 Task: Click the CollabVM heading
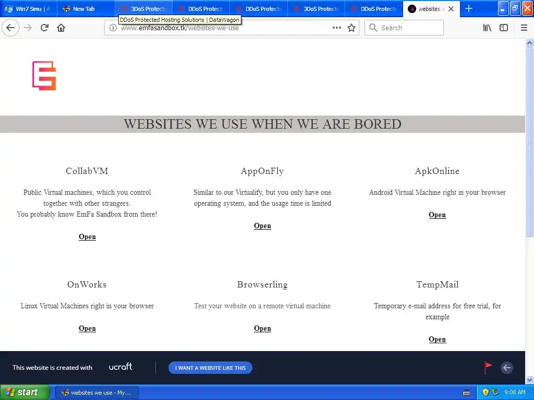(87, 171)
